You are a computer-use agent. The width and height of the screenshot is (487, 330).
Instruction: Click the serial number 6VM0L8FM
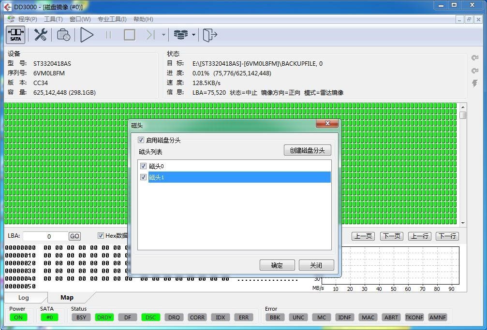[x=49, y=73]
